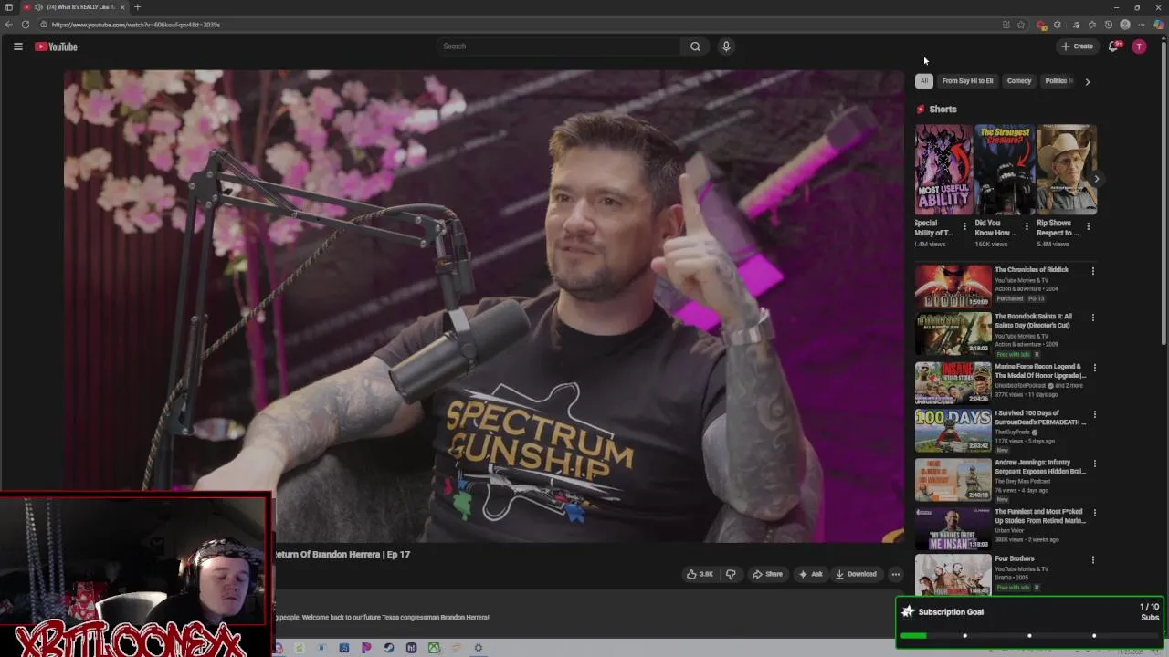The height and width of the screenshot is (657, 1169).
Task: Open browser profile icon
Action: 1125,25
